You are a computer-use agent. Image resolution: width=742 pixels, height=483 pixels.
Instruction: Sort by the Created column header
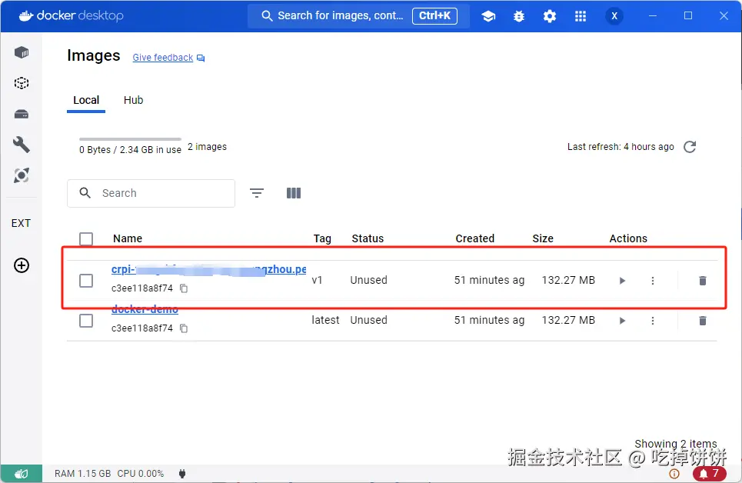click(x=475, y=238)
